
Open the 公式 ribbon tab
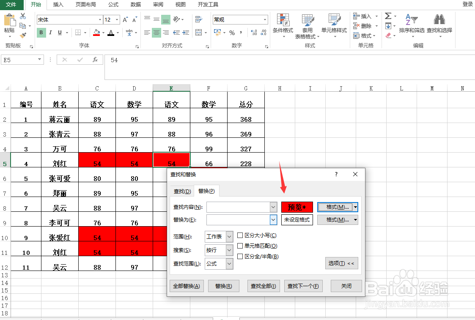click(x=113, y=5)
